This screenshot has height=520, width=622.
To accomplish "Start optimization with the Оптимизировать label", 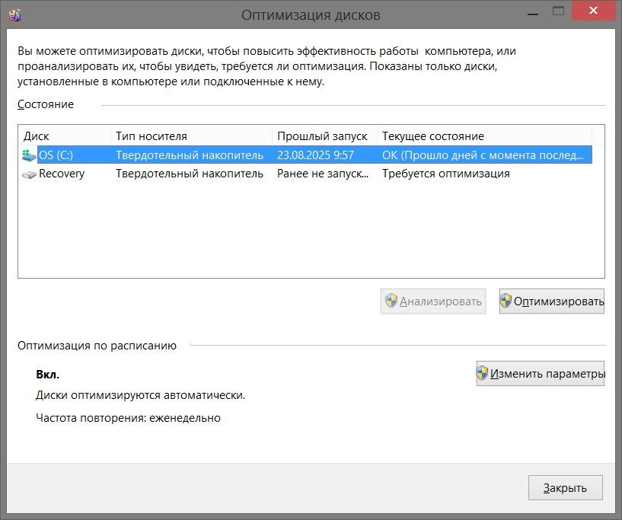I will pos(559,301).
